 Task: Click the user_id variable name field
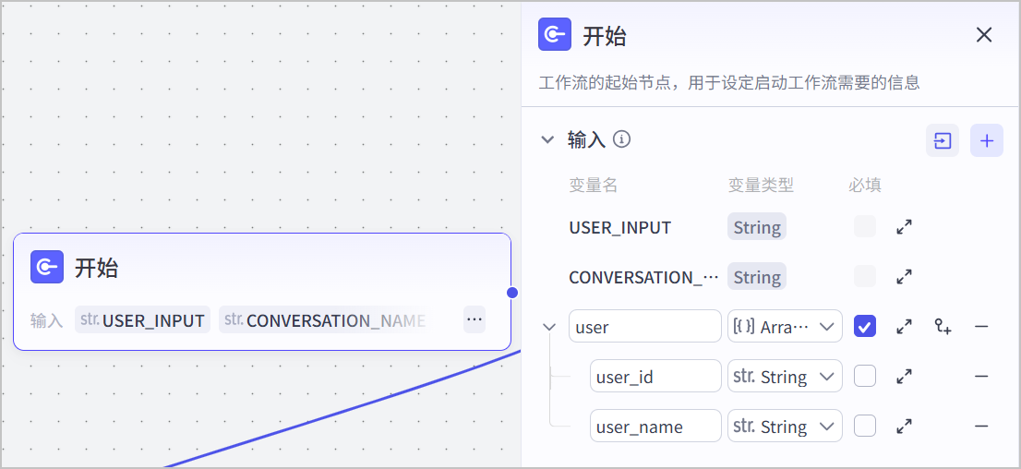coord(655,376)
